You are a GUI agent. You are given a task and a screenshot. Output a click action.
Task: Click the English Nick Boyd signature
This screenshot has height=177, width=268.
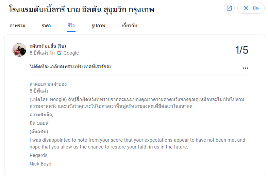click(40, 164)
